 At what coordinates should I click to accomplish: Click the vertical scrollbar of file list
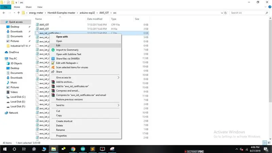270,78
